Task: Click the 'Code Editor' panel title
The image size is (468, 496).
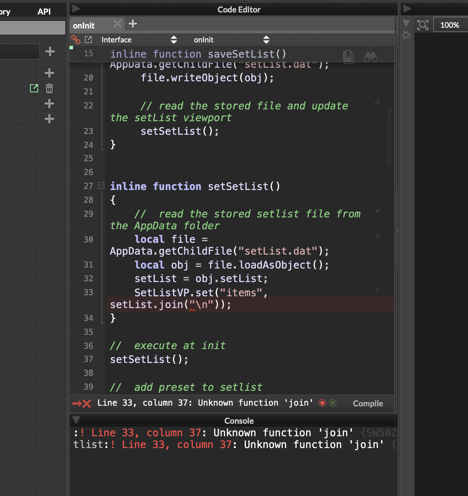Action: [x=239, y=9]
